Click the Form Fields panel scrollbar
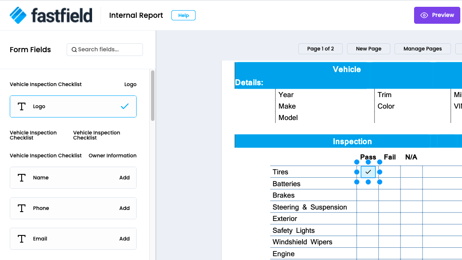Image resolution: width=462 pixels, height=260 pixels. 152,95
